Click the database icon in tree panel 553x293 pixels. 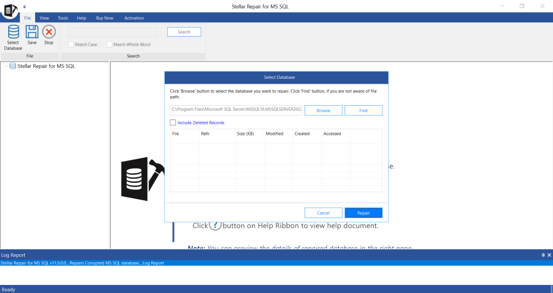click(x=12, y=66)
